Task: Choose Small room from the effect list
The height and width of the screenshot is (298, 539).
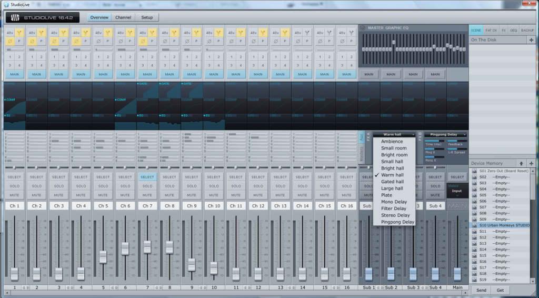Action: 394,148
